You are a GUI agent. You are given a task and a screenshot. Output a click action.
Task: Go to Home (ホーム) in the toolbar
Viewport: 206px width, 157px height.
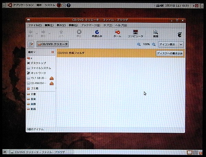click(117, 34)
